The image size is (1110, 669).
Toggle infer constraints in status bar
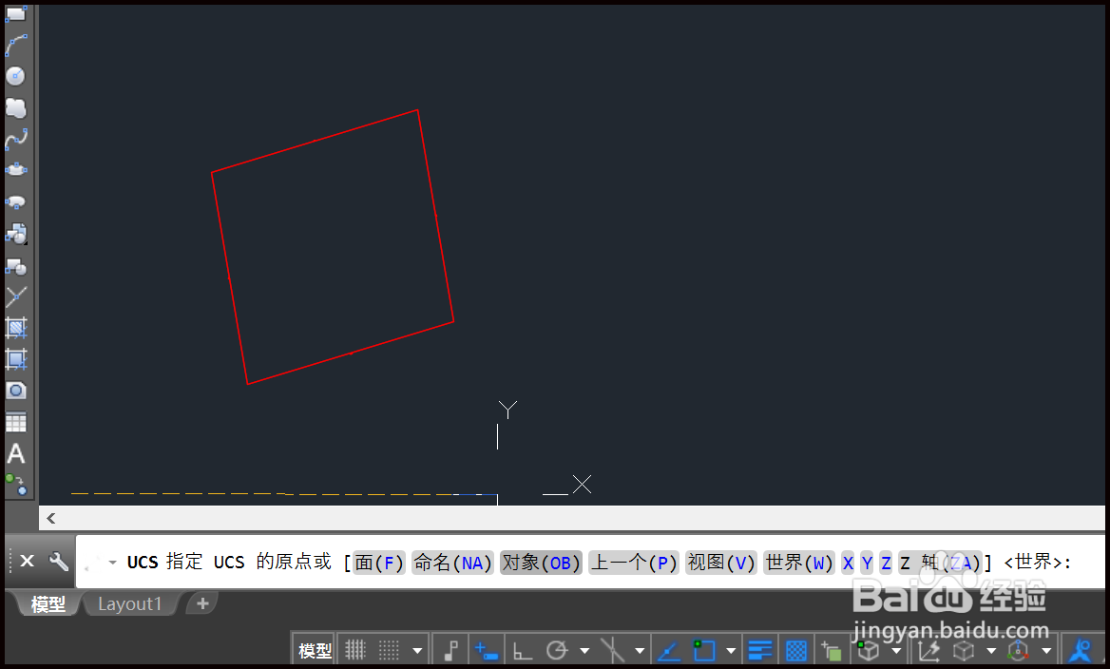point(450,650)
